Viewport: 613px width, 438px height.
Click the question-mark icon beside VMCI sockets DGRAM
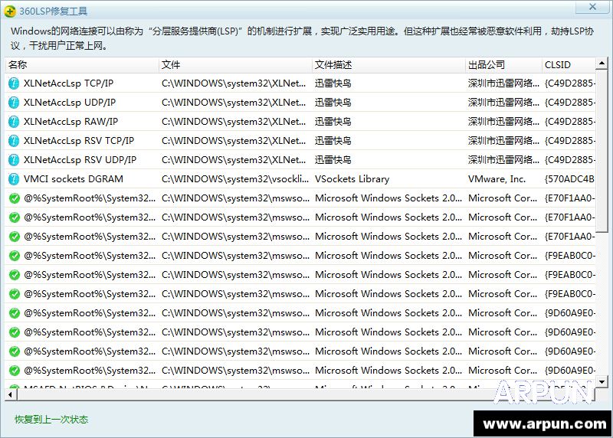pos(14,179)
